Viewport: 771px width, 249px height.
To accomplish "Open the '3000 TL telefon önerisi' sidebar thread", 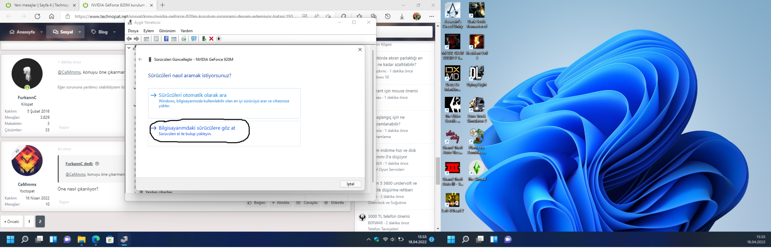I will [x=389, y=216].
